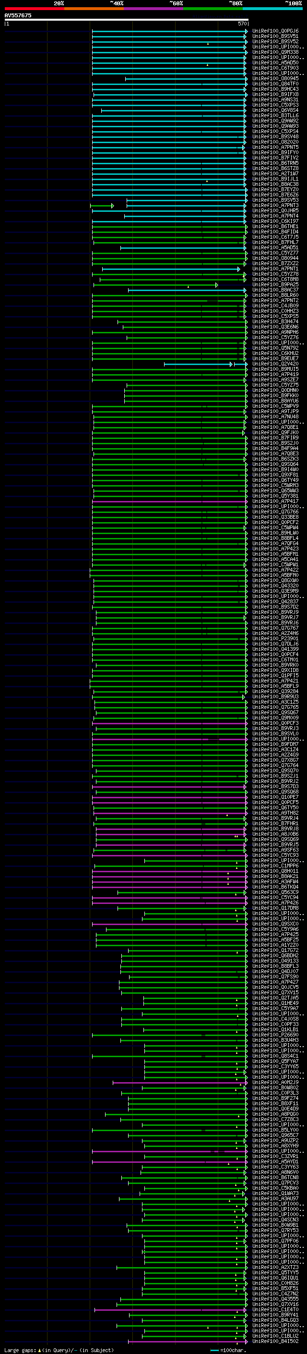Click hit label UniRef100_Q5TYY5
307x1354 pixels.
275,1272
